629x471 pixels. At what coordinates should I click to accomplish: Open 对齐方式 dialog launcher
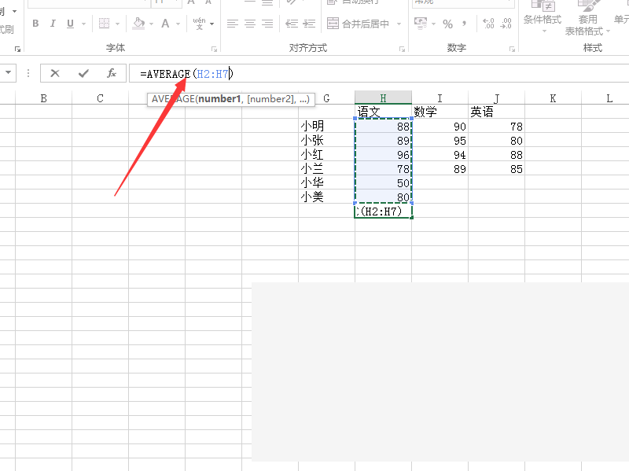402,50
